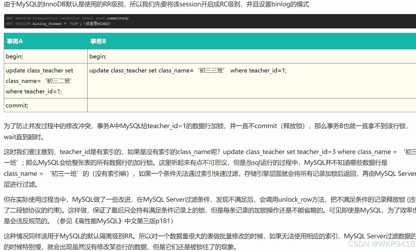
Task: Click the CSDN watermark text
Action: [x=382, y=244]
